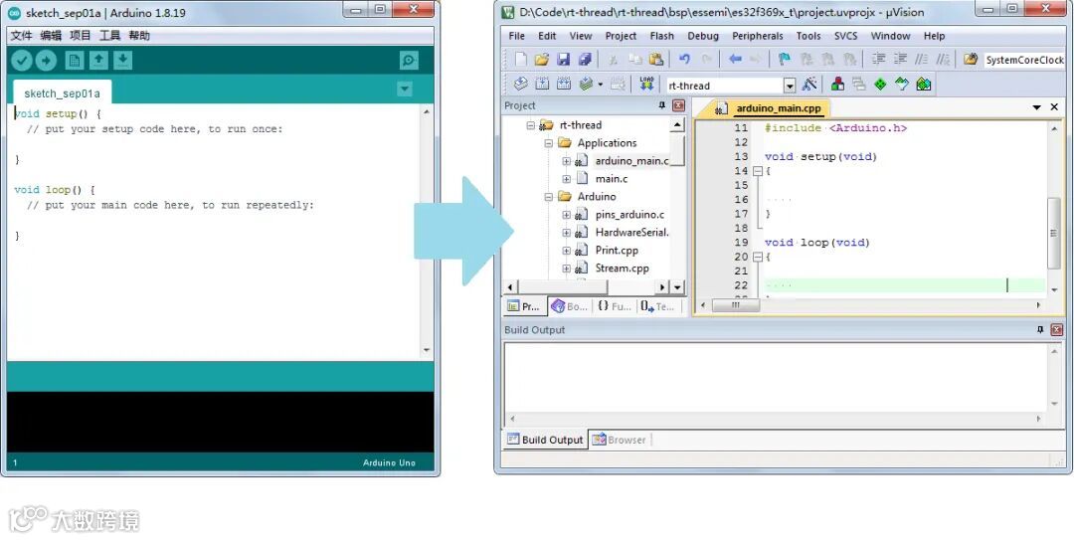Image resolution: width=1074 pixels, height=540 pixels.
Task: Close the Build Output pane
Action: click(1057, 329)
